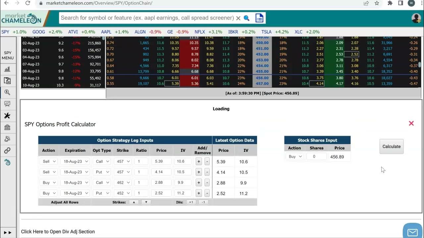Share this page from address bar
Image resolution: width=424 pixels, height=238 pixels.
[x=366, y=3]
